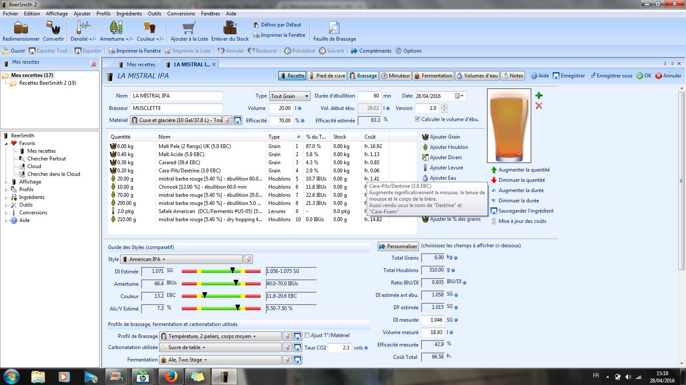Click the Couleur style range bar
686x385 pixels.
click(221, 296)
